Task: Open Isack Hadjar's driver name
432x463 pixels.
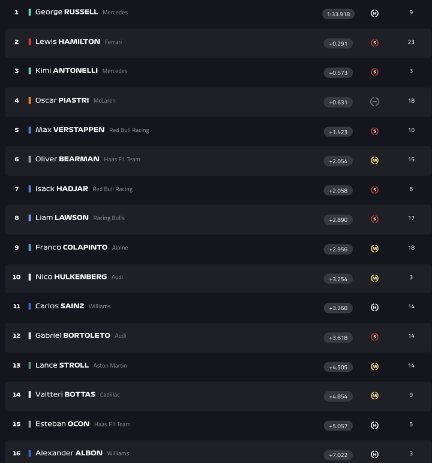Action: (61, 189)
